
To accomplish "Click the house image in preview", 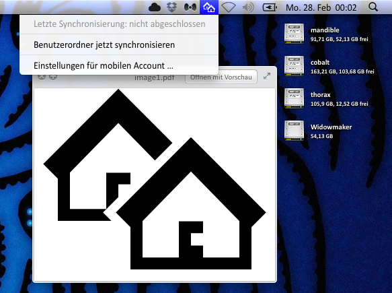I will click(155, 179).
